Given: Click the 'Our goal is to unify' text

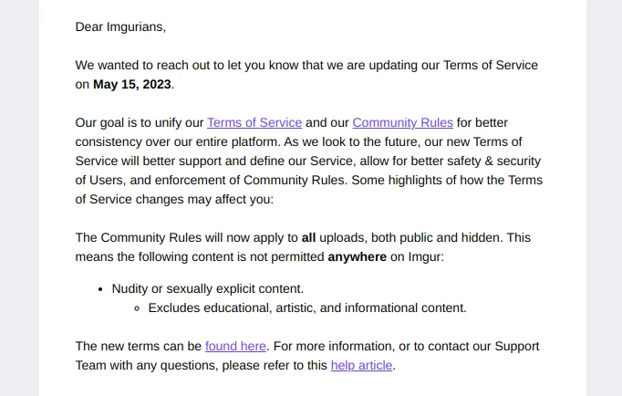Looking at the screenshot, I should pyautogui.click(x=139, y=122).
